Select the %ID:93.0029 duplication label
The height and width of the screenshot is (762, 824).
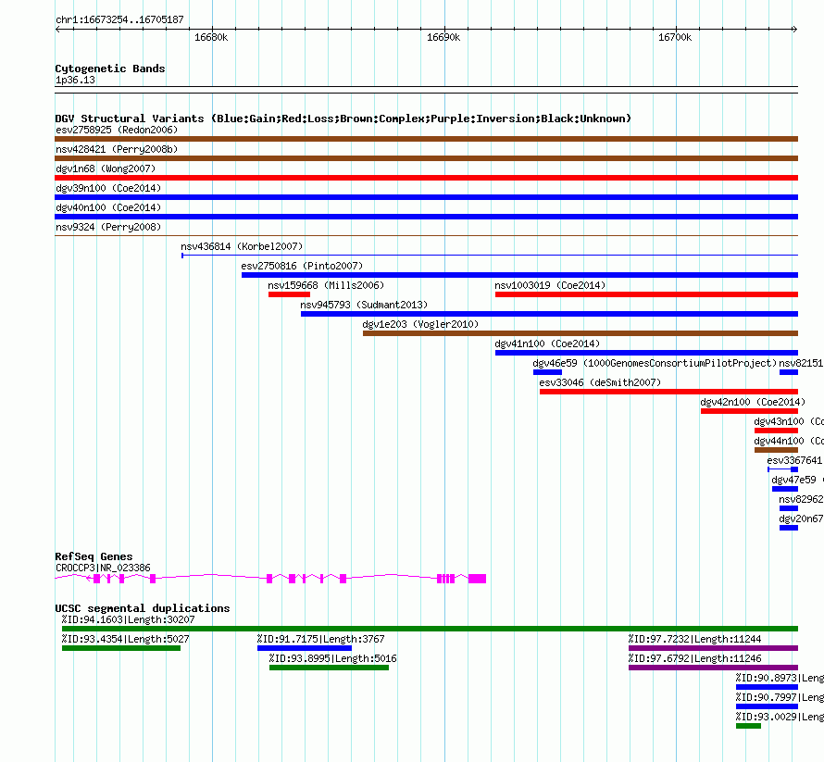[780, 717]
